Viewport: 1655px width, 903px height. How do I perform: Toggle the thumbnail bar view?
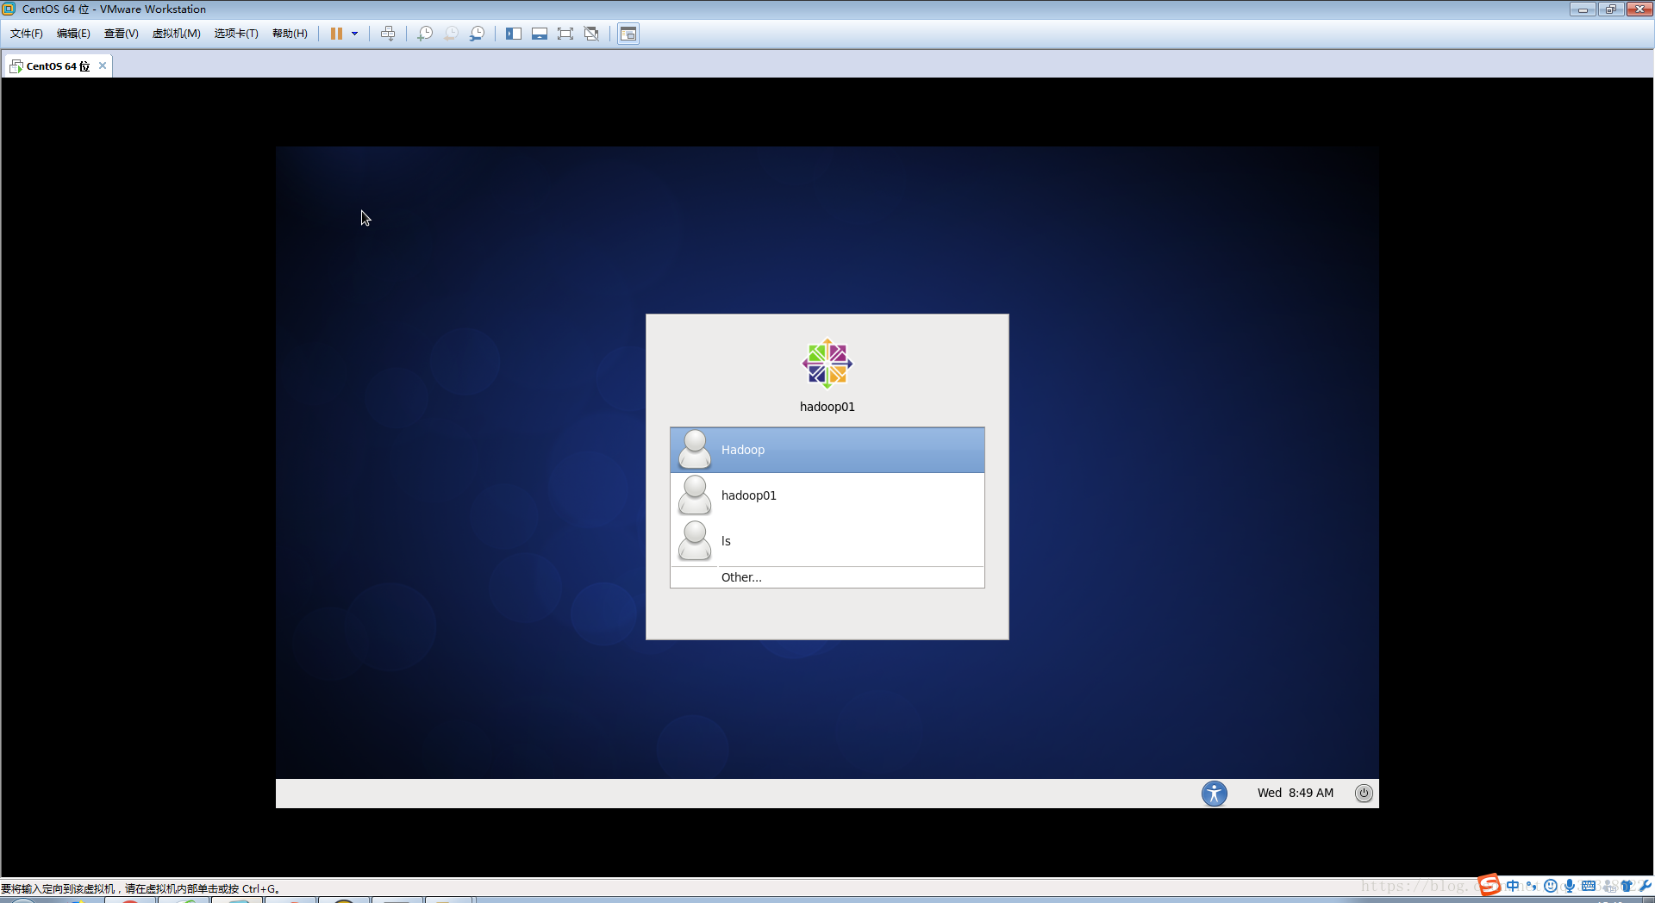540,34
